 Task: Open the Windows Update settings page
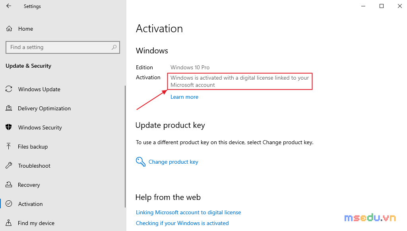(x=39, y=89)
